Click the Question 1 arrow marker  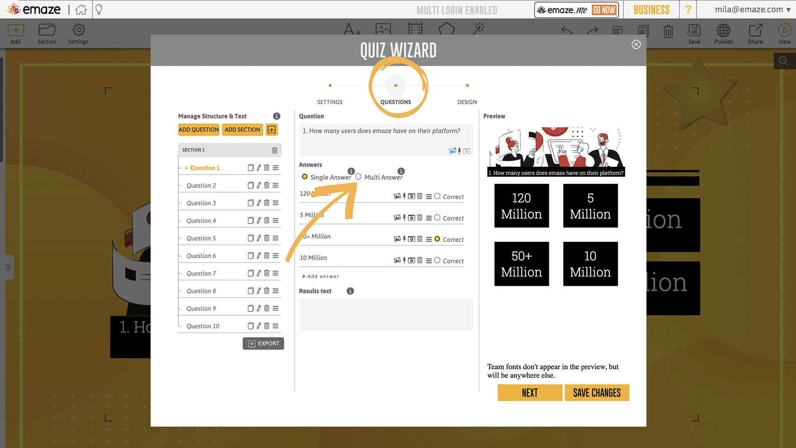pos(186,168)
